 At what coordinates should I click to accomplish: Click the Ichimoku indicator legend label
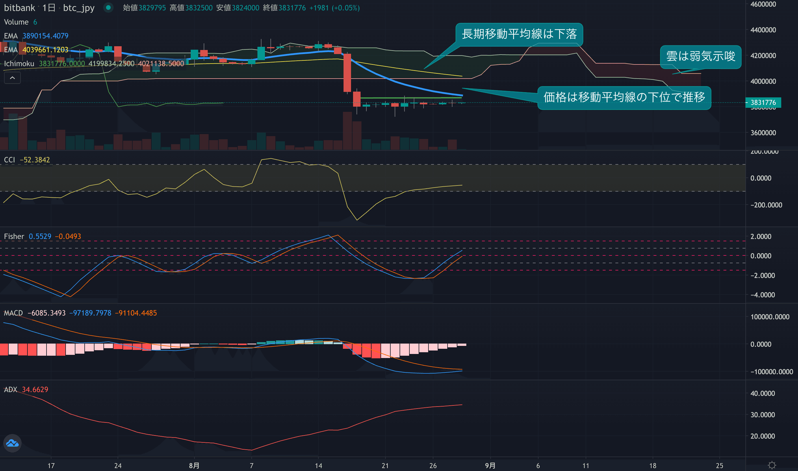point(19,64)
